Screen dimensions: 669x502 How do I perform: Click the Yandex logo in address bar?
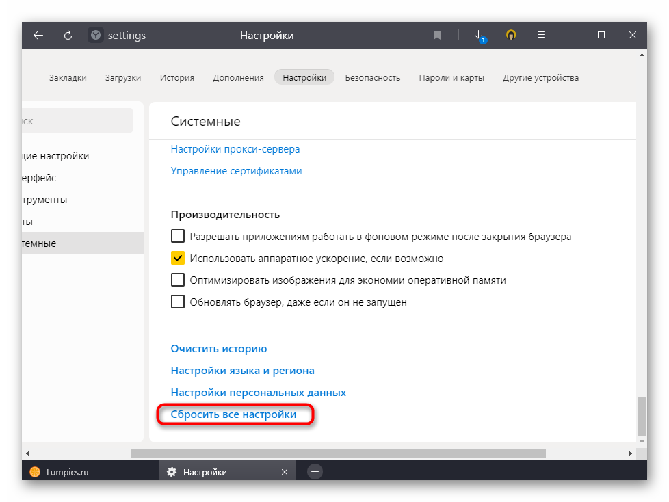pyautogui.click(x=96, y=35)
